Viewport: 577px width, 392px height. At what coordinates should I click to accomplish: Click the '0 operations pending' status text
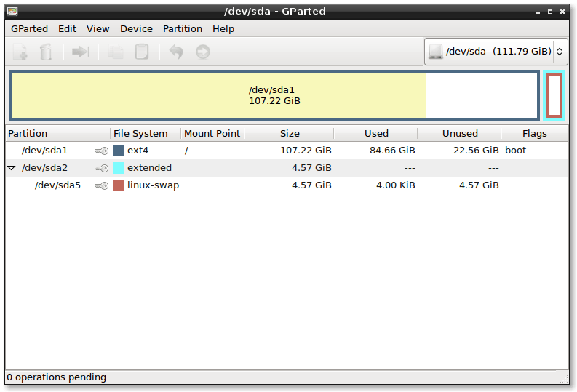[56, 377]
